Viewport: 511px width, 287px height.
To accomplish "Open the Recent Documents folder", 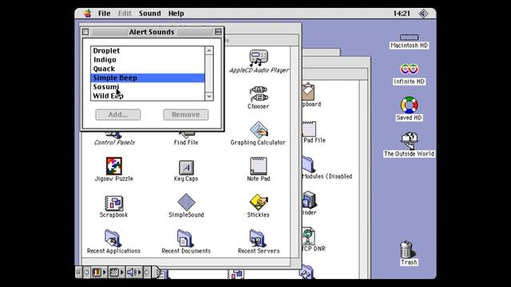I will 185,238.
